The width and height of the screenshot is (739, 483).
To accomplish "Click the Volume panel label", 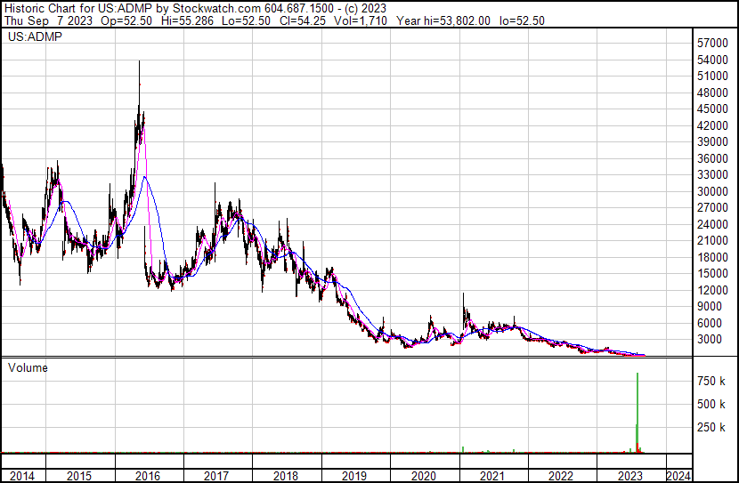I will [x=28, y=367].
